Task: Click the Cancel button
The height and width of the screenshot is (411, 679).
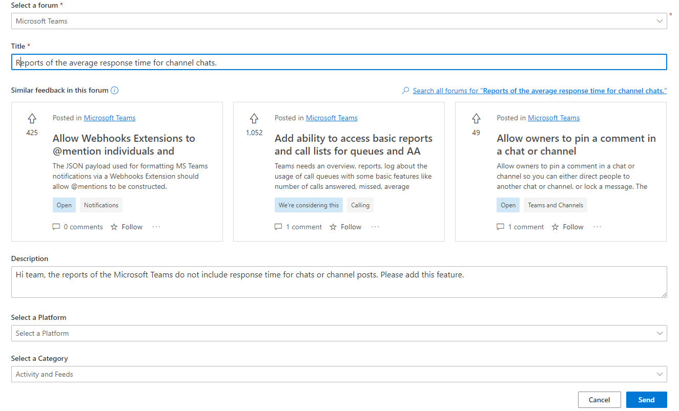Action: 599,400
